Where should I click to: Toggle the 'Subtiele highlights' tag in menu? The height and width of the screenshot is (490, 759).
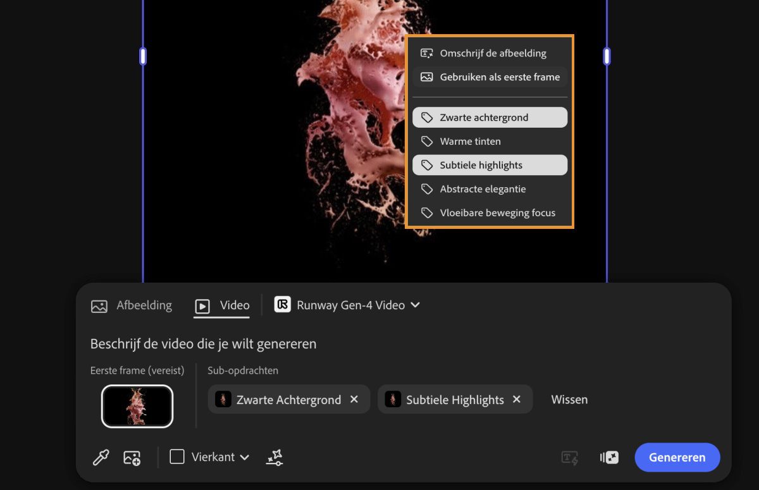pos(490,166)
